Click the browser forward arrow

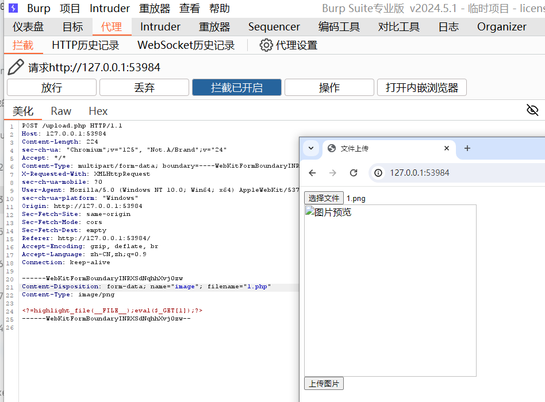pyautogui.click(x=333, y=173)
